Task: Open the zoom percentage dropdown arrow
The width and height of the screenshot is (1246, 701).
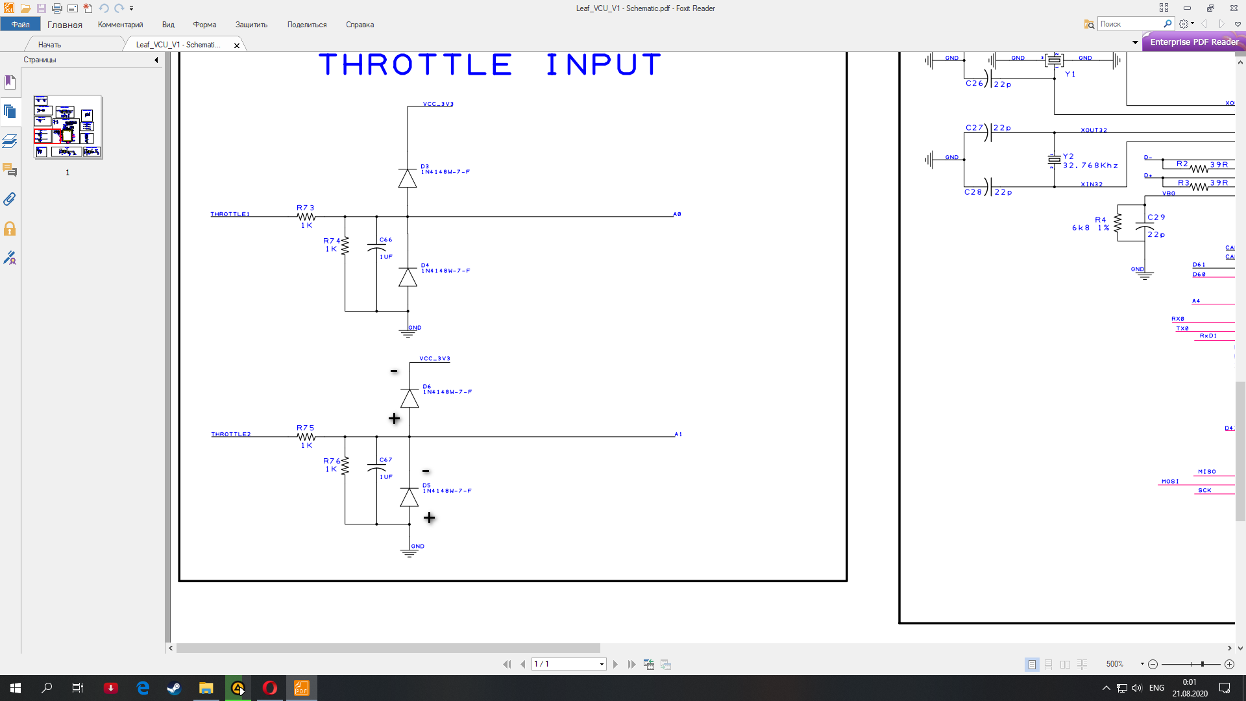Action: tap(1142, 664)
